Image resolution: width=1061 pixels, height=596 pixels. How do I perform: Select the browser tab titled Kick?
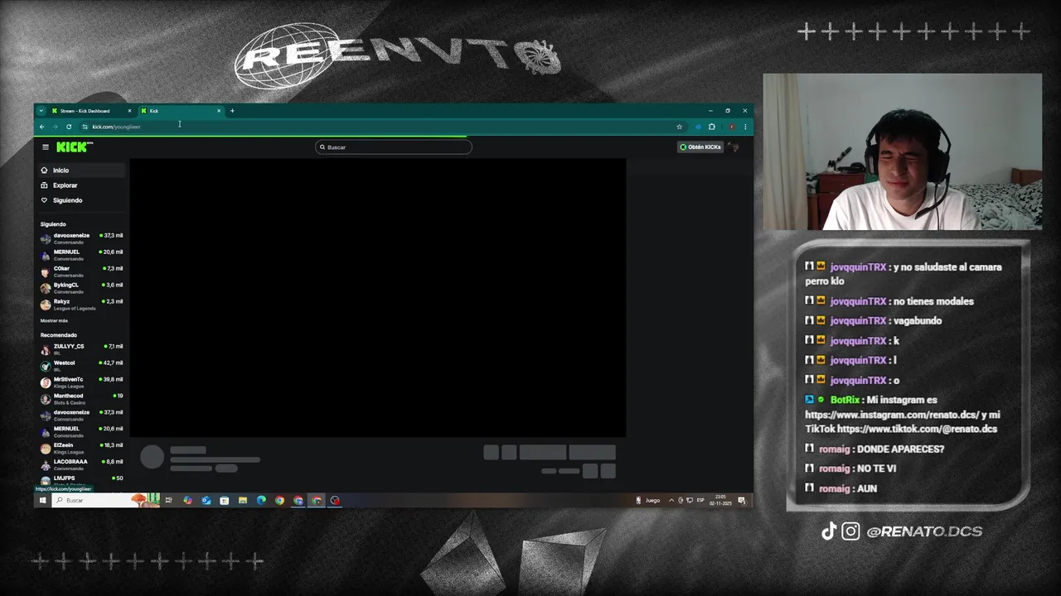pos(181,111)
